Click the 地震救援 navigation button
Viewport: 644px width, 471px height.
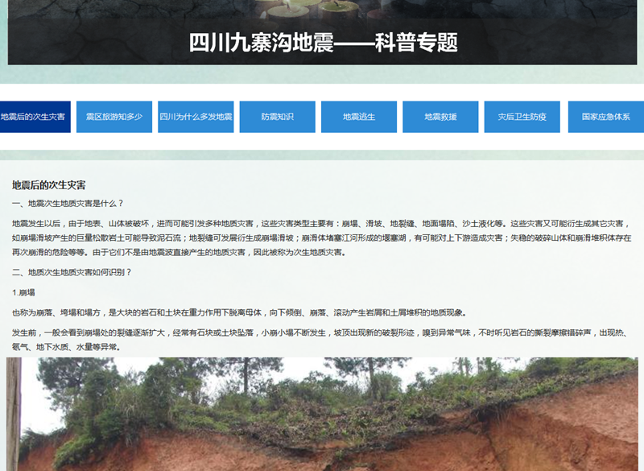coord(440,117)
